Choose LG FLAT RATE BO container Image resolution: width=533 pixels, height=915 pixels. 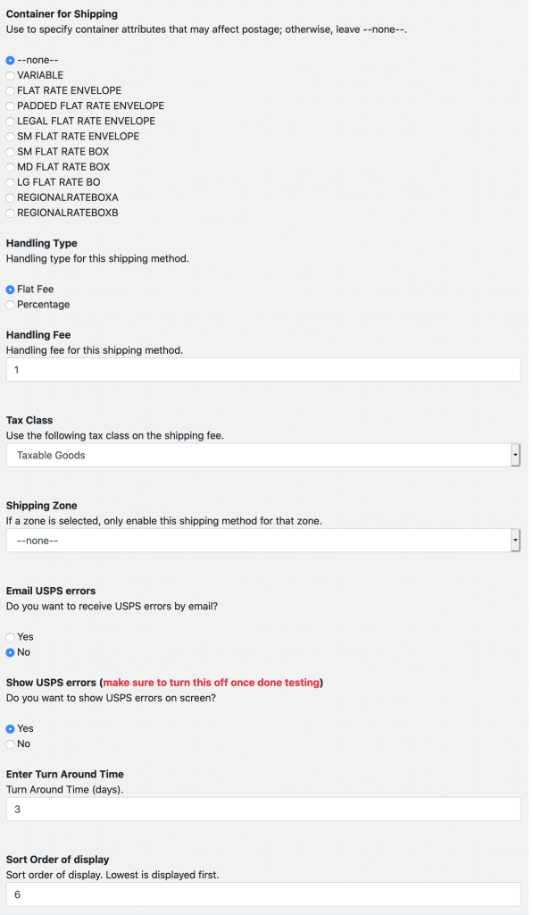coord(10,182)
